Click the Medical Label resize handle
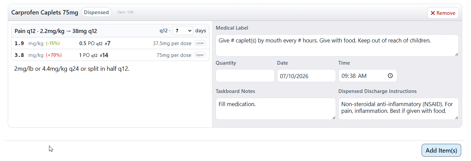 pyautogui.click(x=456, y=54)
